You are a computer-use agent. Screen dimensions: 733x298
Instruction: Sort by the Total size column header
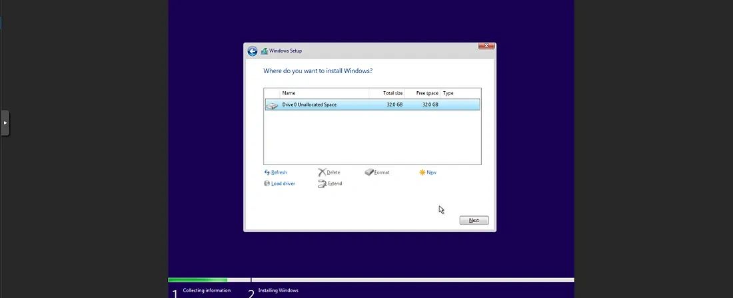coord(392,93)
